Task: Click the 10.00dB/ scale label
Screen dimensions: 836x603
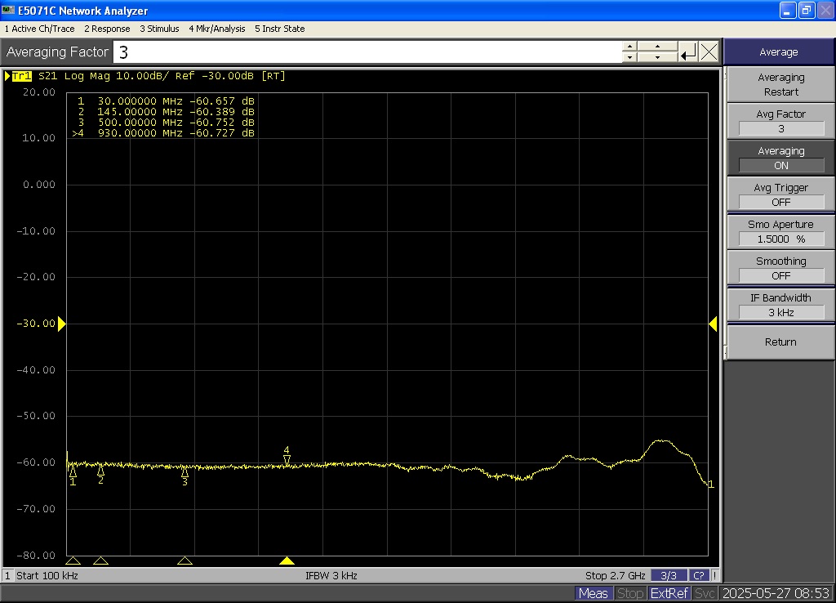Action: 142,76
